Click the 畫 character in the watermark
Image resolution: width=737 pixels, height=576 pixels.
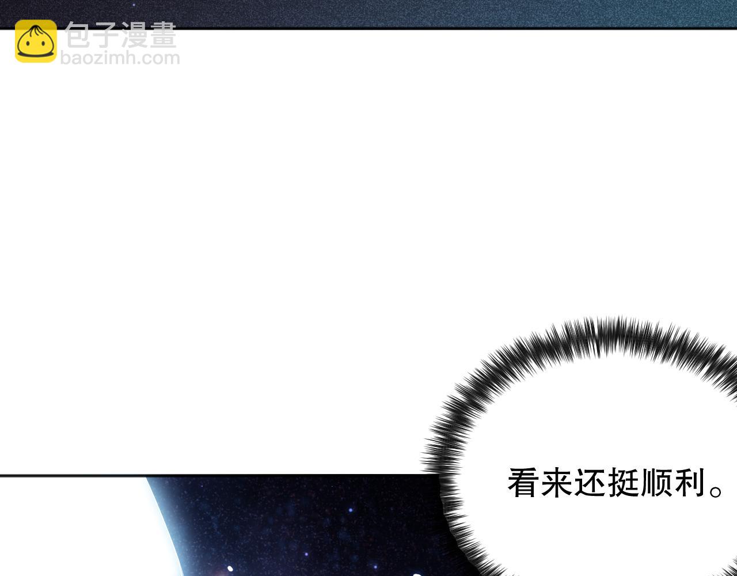pos(162,36)
